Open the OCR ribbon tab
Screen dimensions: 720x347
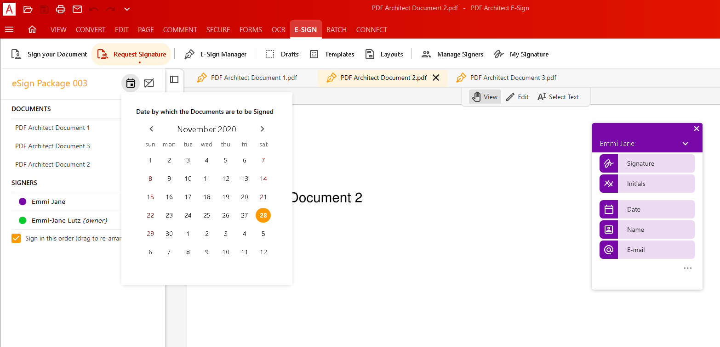click(279, 29)
